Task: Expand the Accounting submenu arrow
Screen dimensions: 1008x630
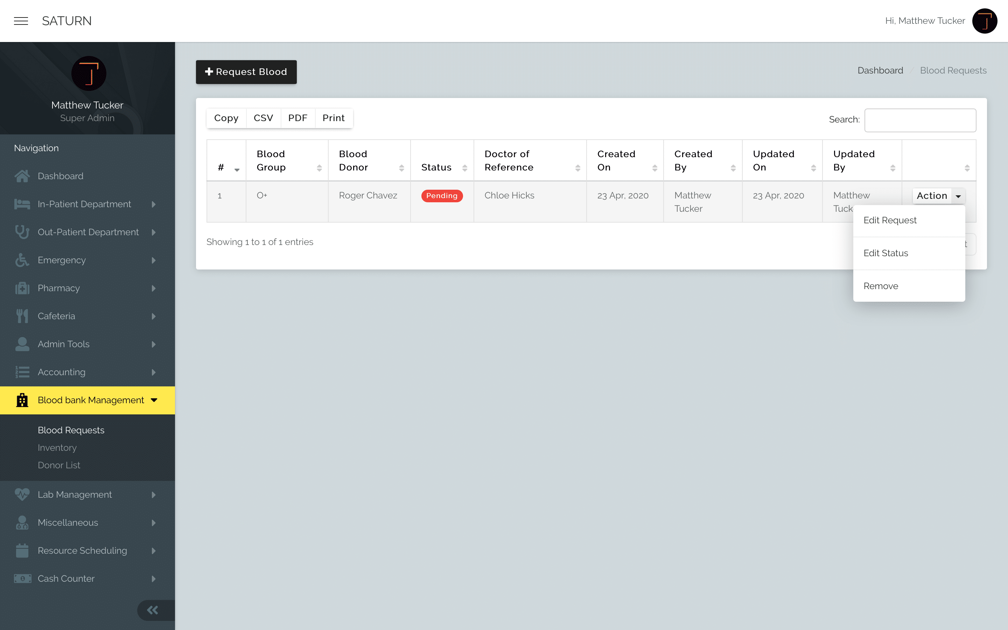Action: pos(154,372)
